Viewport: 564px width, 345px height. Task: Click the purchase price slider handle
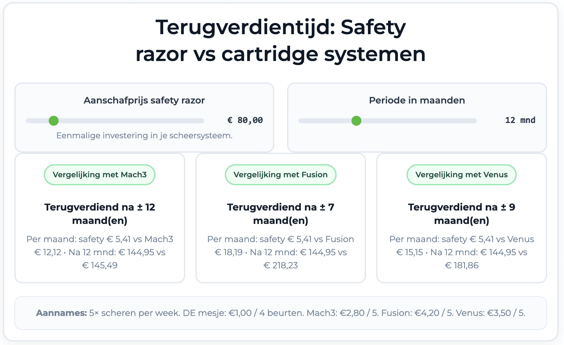click(54, 121)
